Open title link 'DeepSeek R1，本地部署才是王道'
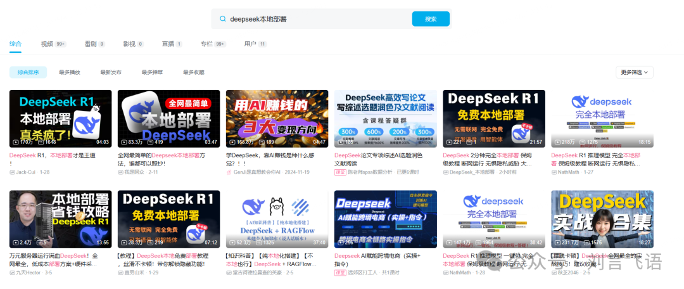The width and height of the screenshot is (684, 289). [x=53, y=159]
